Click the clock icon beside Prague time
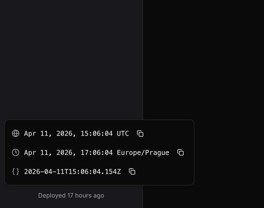The image size is (264, 208). [x=15, y=153]
